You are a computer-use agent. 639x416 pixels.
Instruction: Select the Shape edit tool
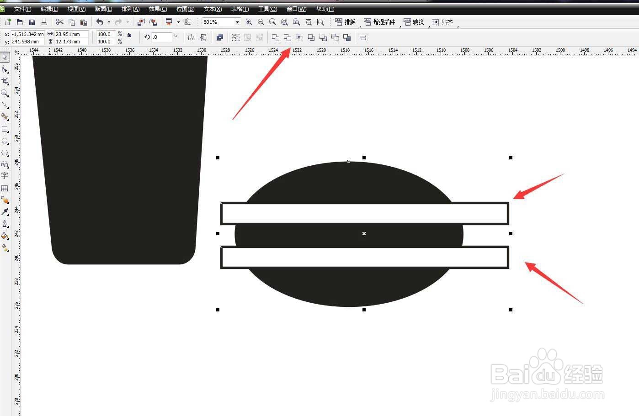5,69
